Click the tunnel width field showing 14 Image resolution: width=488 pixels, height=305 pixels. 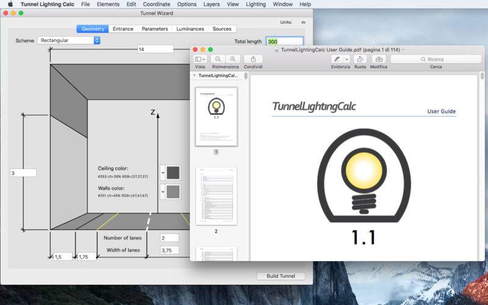(x=156, y=49)
